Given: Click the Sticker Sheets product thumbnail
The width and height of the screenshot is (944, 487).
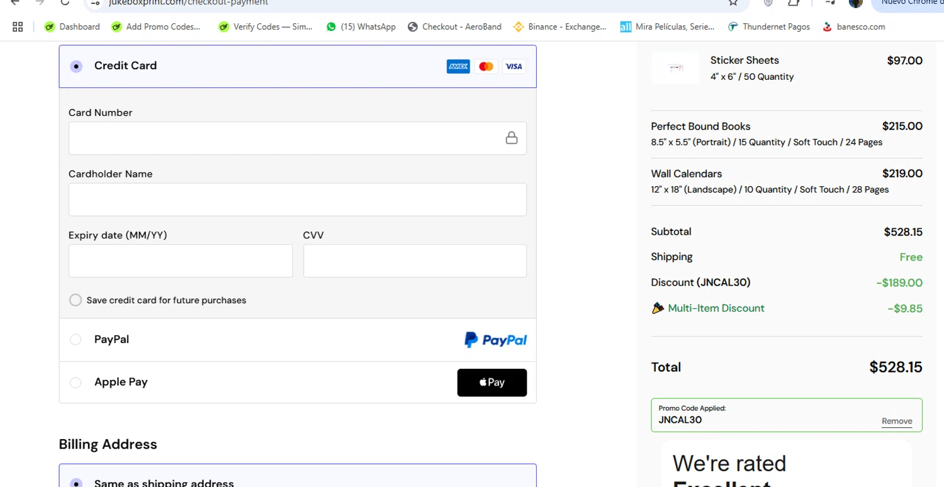Looking at the screenshot, I should click(x=675, y=68).
